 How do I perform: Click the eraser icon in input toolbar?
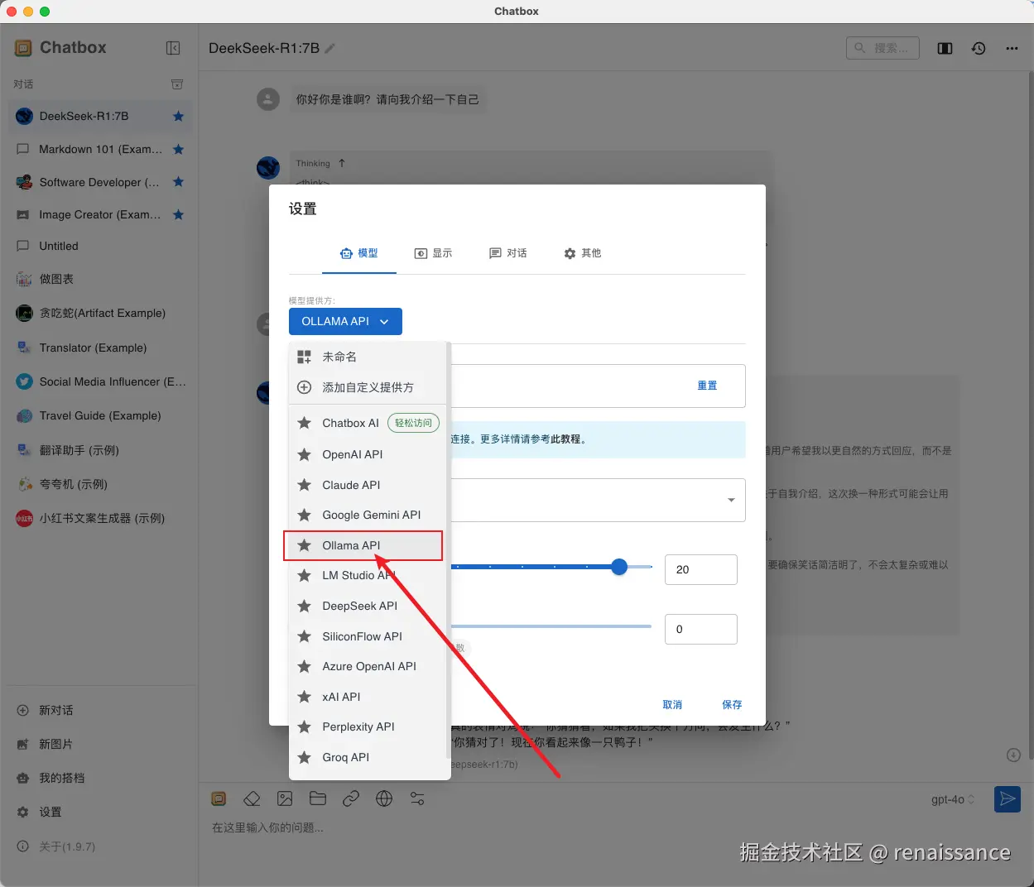(x=252, y=798)
